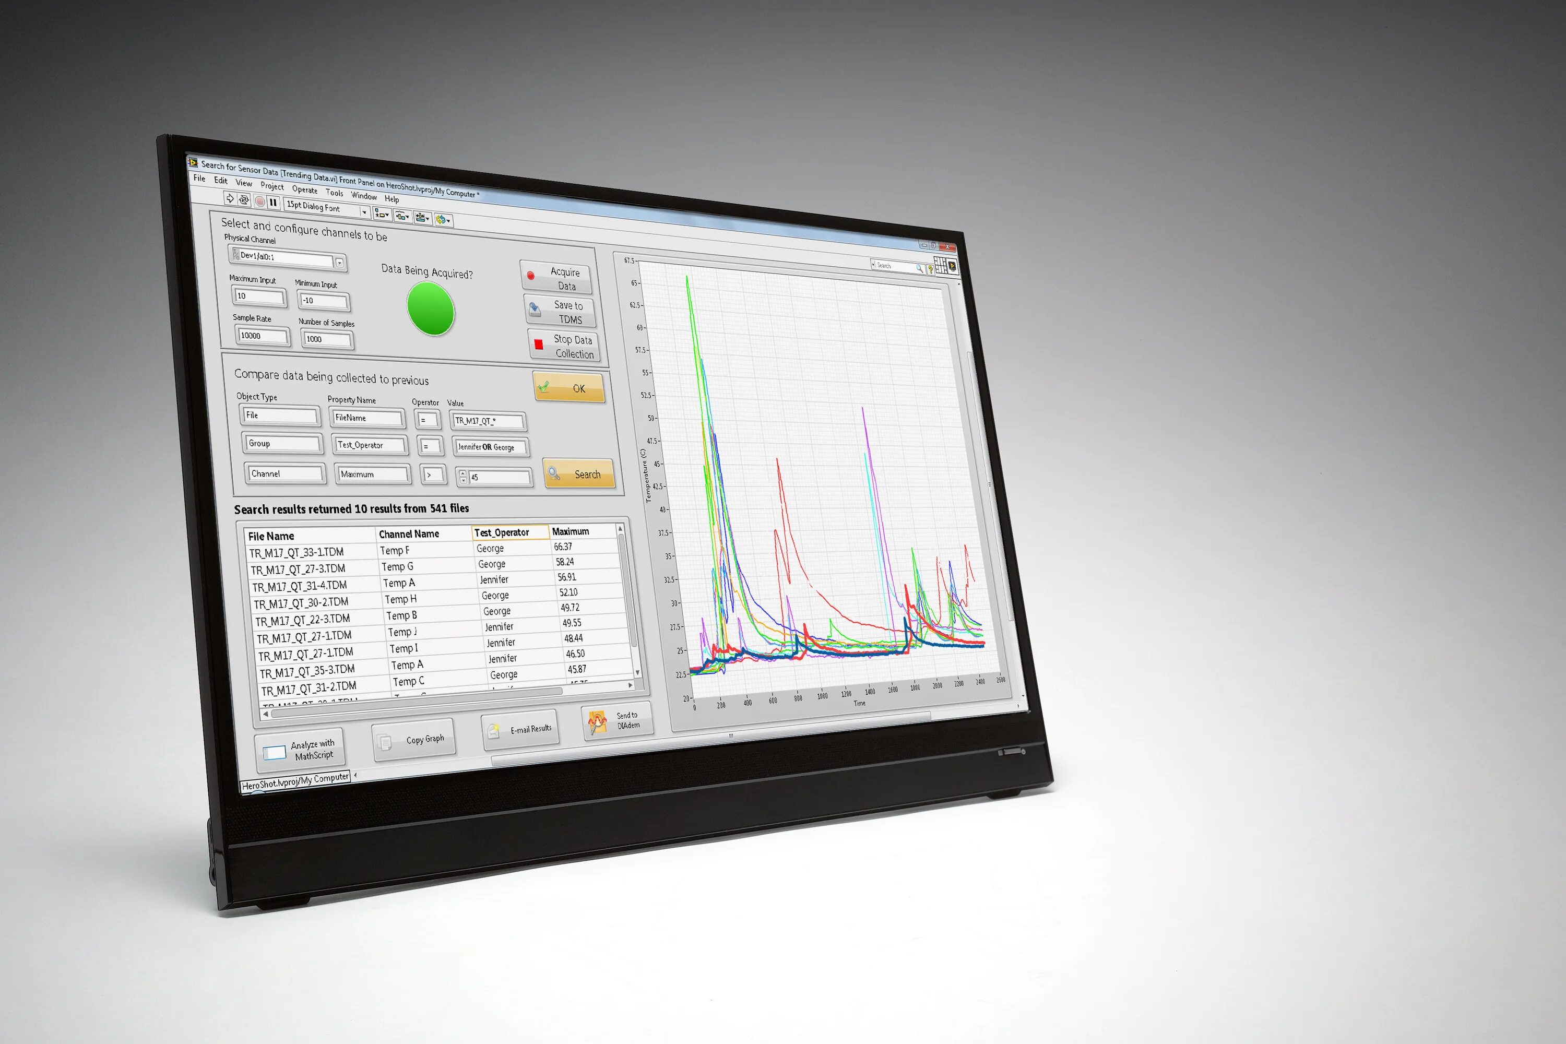Viewport: 1566px width, 1044px height.
Task: Open the Distribute Objects tool
Action: [402, 216]
